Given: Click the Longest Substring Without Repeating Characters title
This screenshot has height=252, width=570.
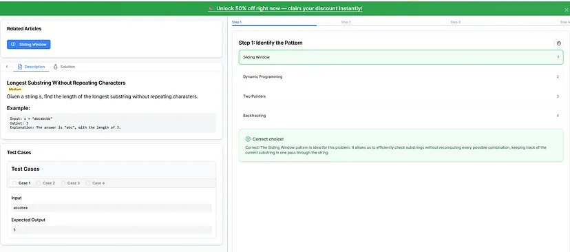Looking at the screenshot, I should pos(66,83).
